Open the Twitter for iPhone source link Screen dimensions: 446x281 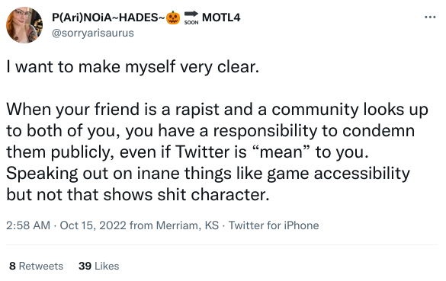(x=274, y=225)
